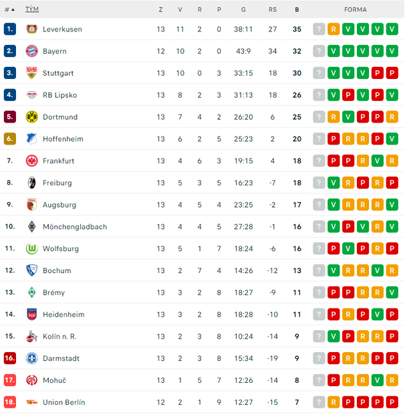Click the rank 1 position badge
The height and width of the screenshot is (415, 405).
[9, 29]
